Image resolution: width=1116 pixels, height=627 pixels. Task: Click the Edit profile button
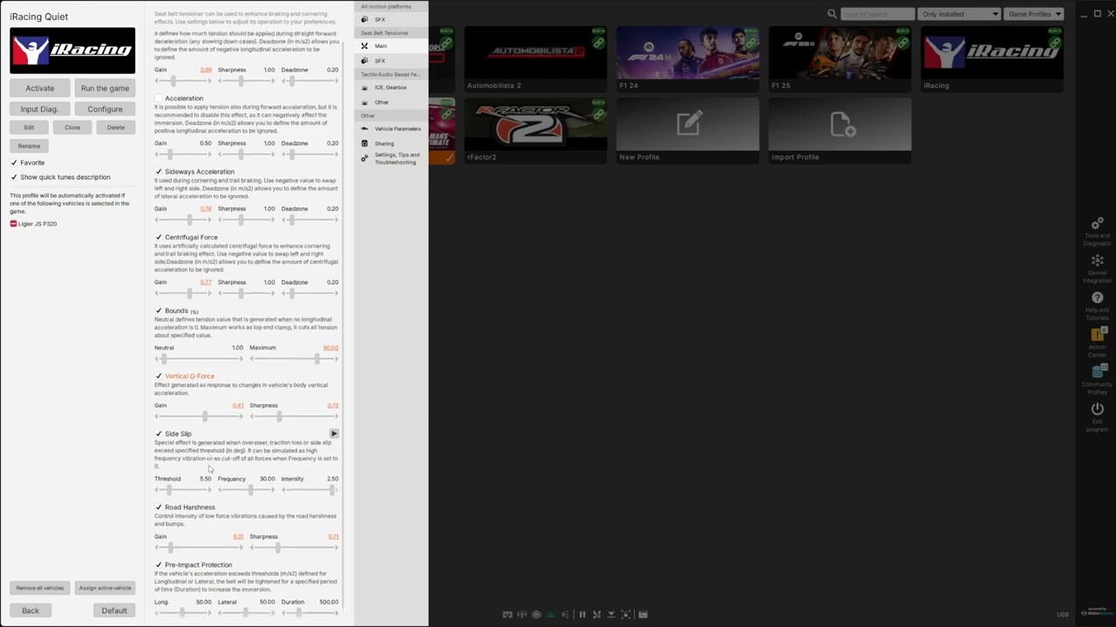click(29, 127)
